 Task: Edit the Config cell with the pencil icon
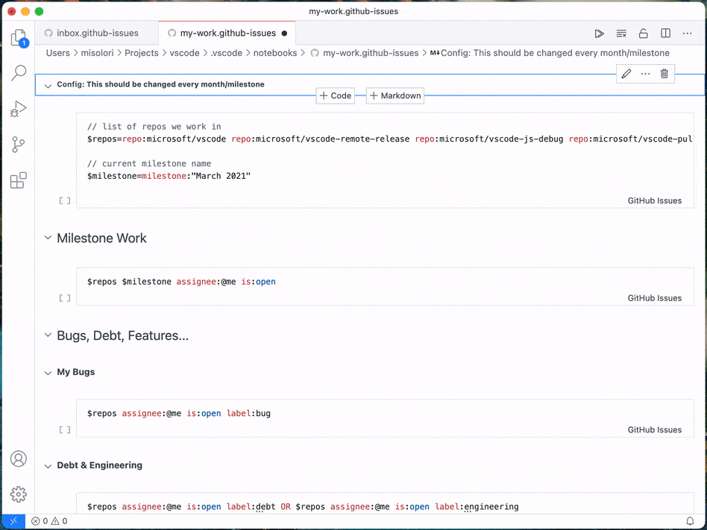[x=625, y=74]
